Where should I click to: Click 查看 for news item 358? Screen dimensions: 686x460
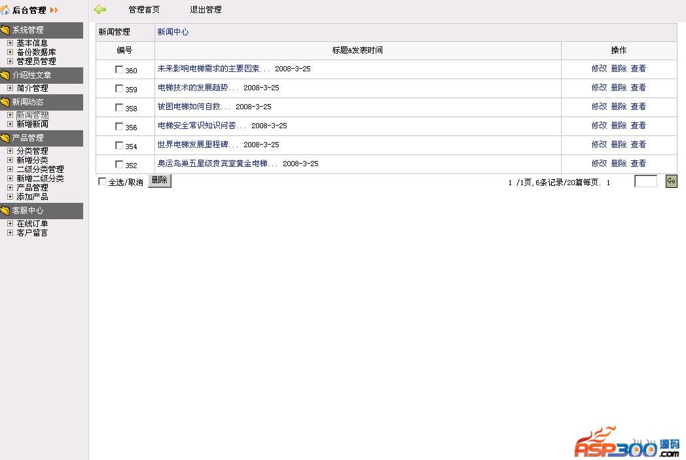coord(638,106)
